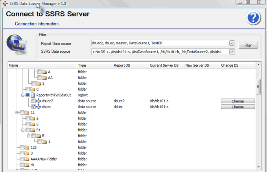Click the Report DS column header
Viewport: 267px width, 172px height.
tap(131, 66)
